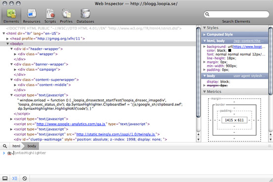273x182 pixels.
Task: Select the html breadcrumb item
Action: coord(16,146)
